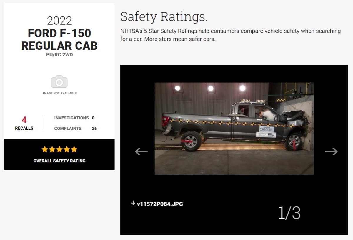Click the download arrow icon beside v11572P084.JPG

pyautogui.click(x=133, y=204)
